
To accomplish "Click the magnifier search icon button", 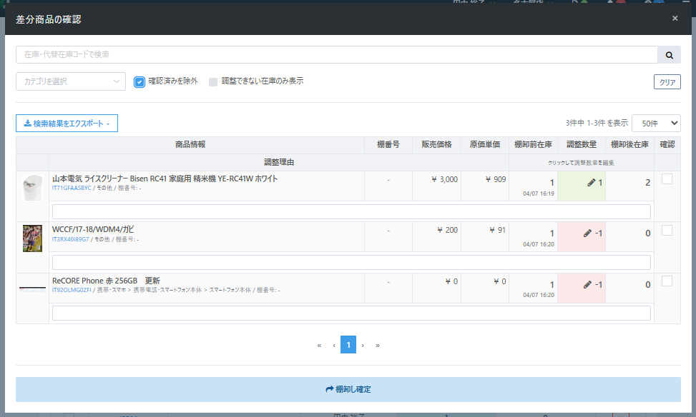I will click(x=669, y=55).
